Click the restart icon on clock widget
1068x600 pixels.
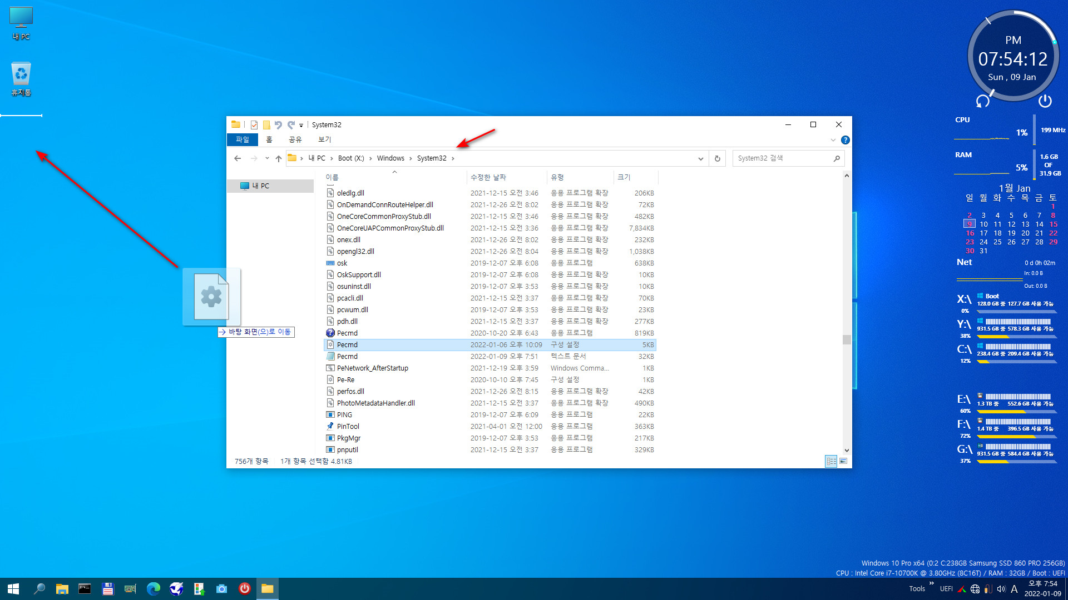tap(983, 101)
